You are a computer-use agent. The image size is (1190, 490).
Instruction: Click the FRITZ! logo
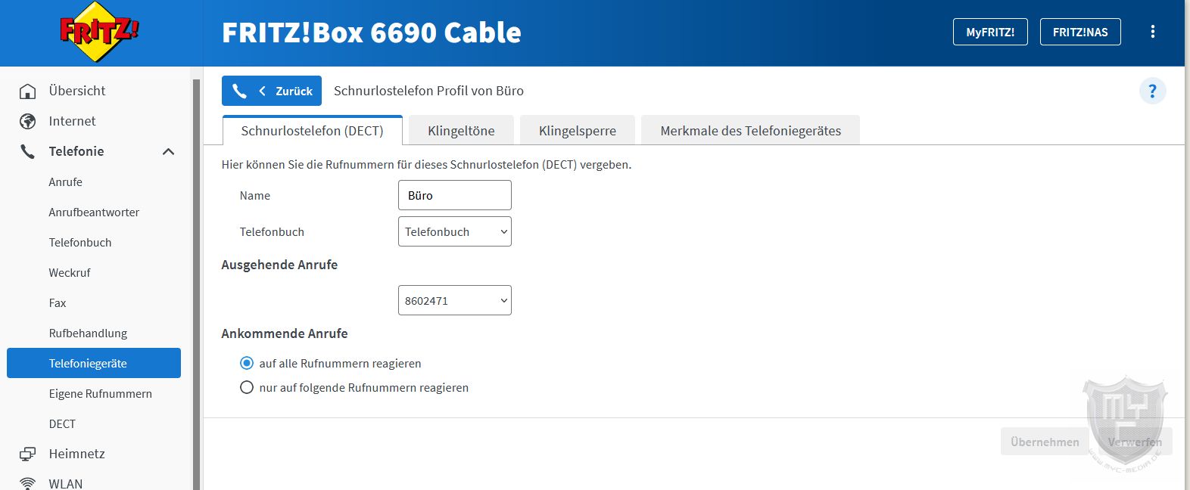pos(99,32)
